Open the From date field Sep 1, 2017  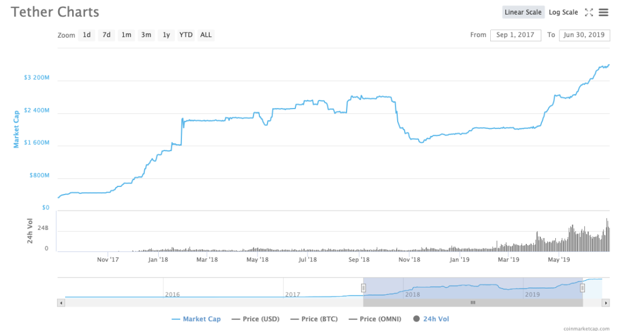tap(515, 35)
